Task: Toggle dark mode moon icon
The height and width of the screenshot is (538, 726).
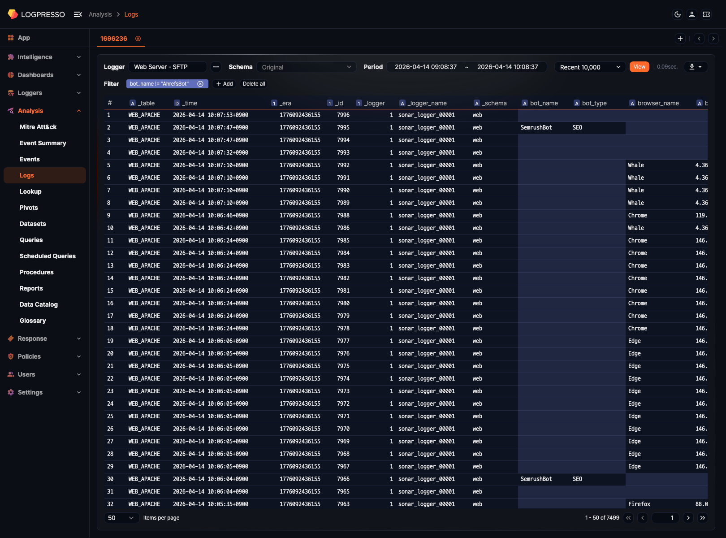Action: pos(678,14)
